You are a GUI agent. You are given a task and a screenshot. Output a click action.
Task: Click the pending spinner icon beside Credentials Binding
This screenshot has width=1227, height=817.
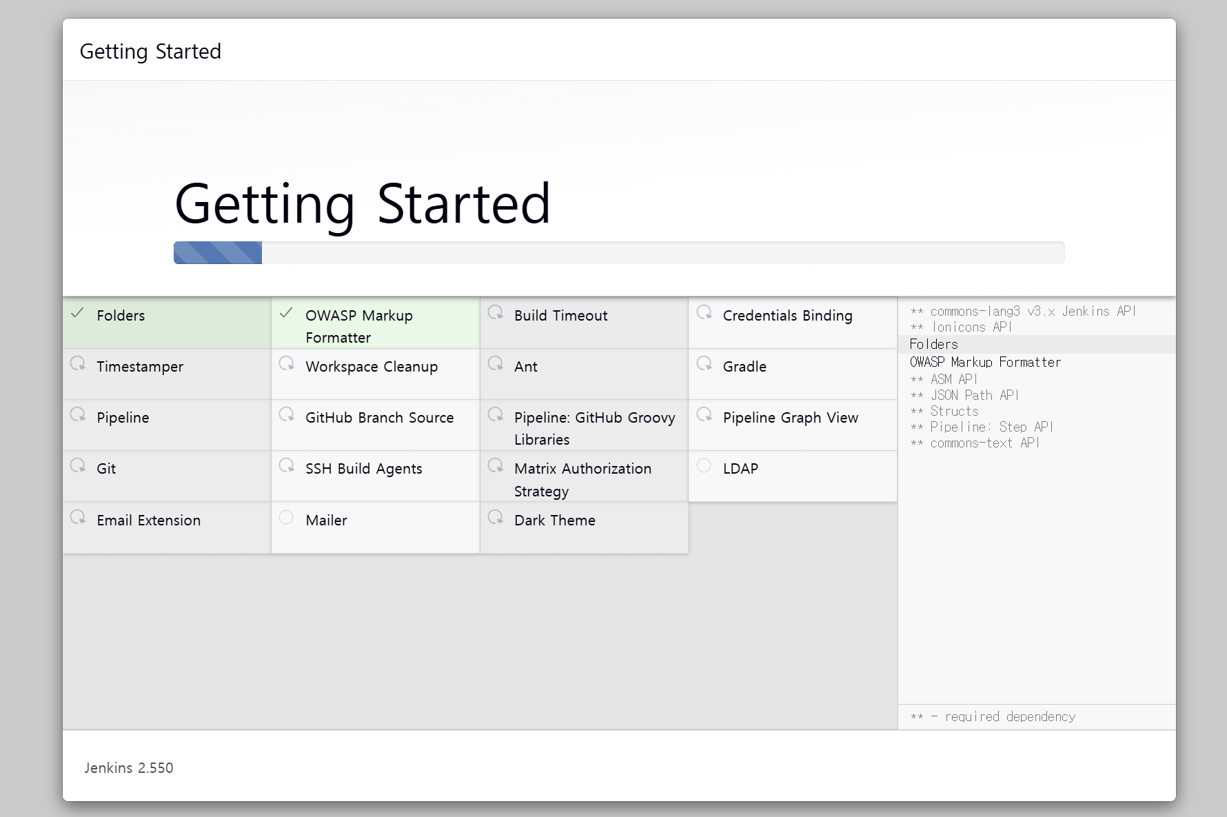click(x=704, y=312)
